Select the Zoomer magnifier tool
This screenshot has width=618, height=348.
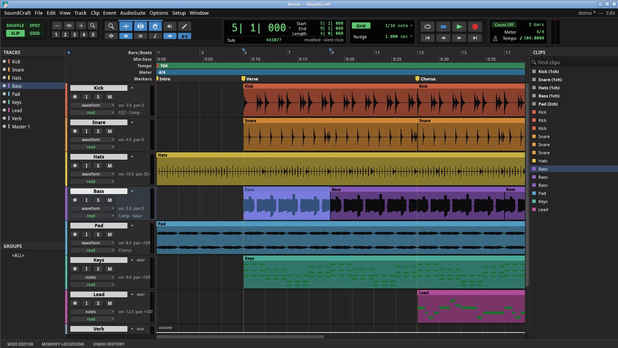click(x=111, y=26)
